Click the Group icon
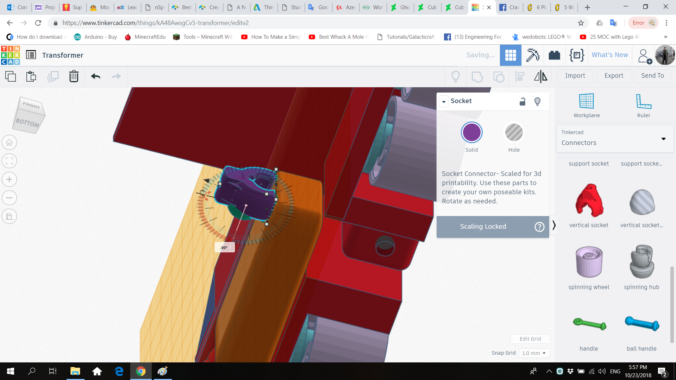Viewport: 676px width, 380px height. [477, 76]
